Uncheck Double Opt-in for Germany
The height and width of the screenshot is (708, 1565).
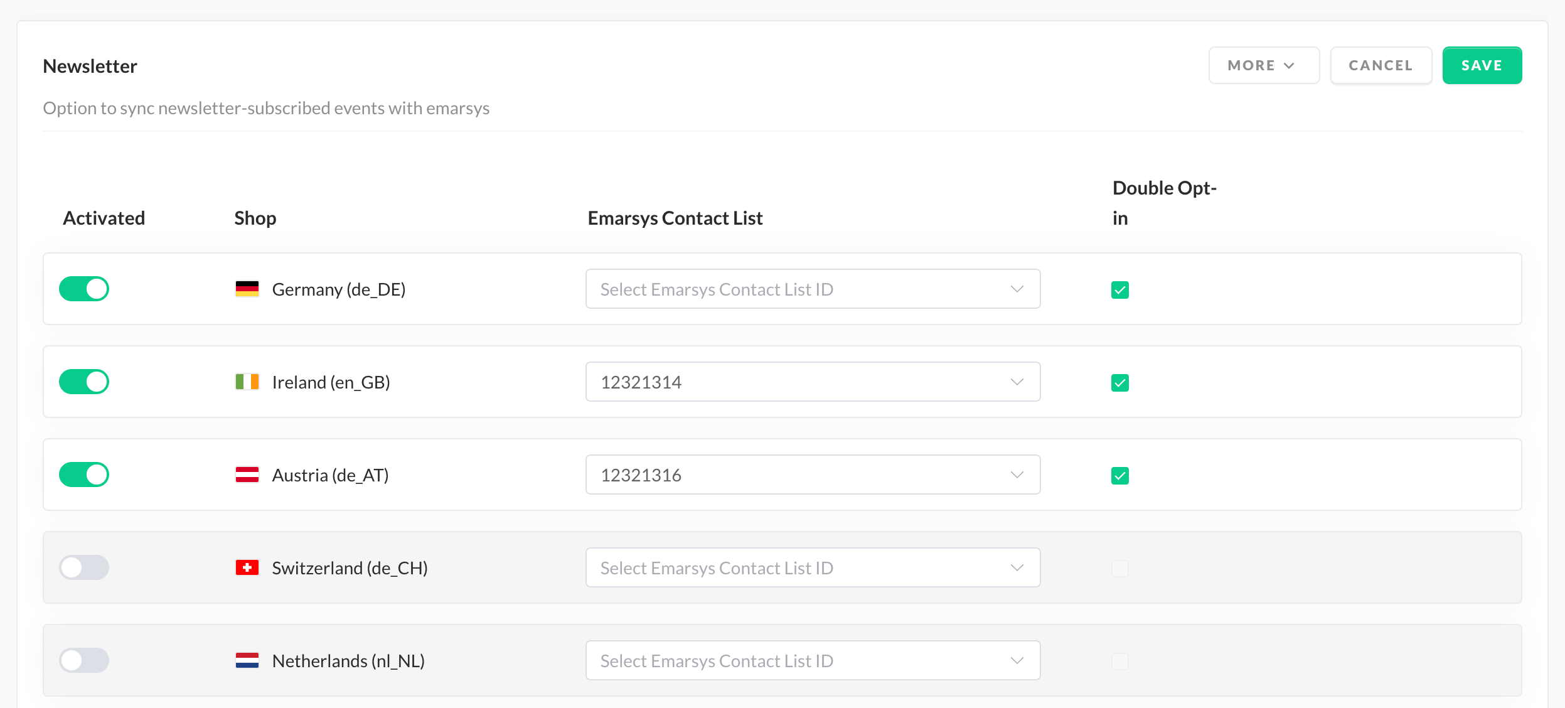1119,290
